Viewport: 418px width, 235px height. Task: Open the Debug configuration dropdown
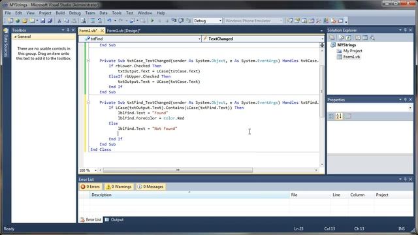coord(220,21)
